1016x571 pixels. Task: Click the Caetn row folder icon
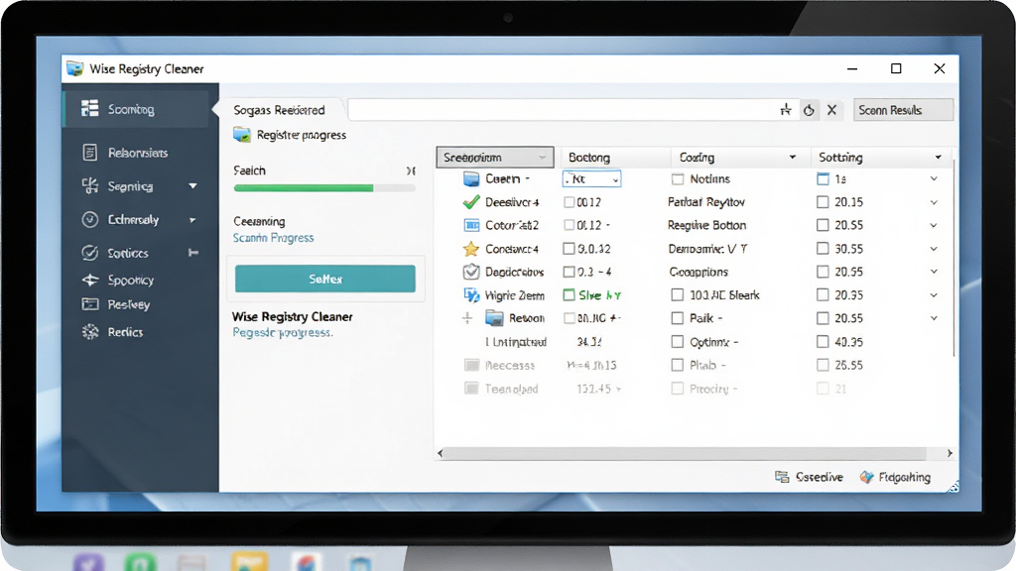(471, 178)
